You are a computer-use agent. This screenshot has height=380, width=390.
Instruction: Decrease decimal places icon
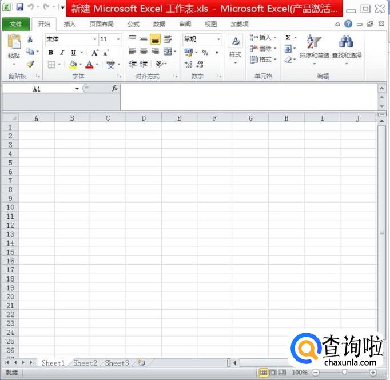point(200,64)
